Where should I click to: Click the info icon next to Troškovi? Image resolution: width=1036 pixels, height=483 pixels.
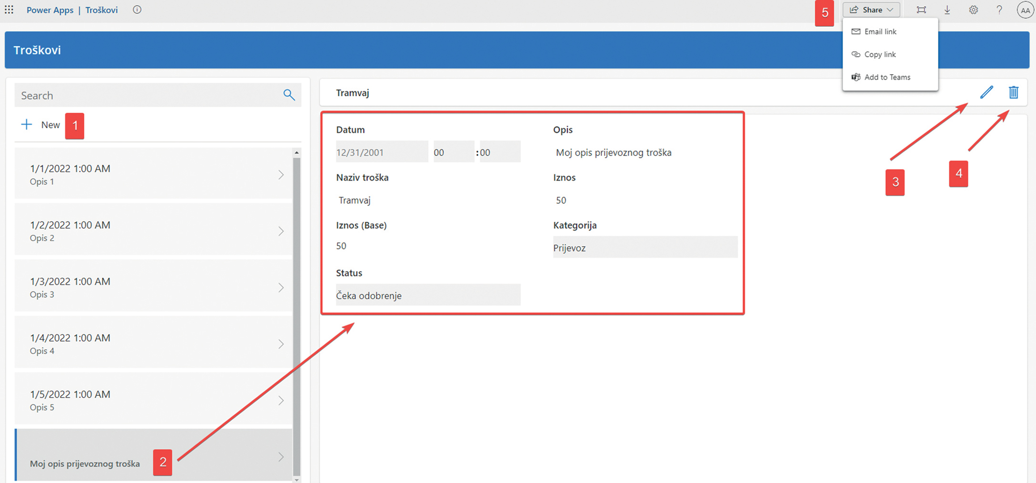pos(137,9)
